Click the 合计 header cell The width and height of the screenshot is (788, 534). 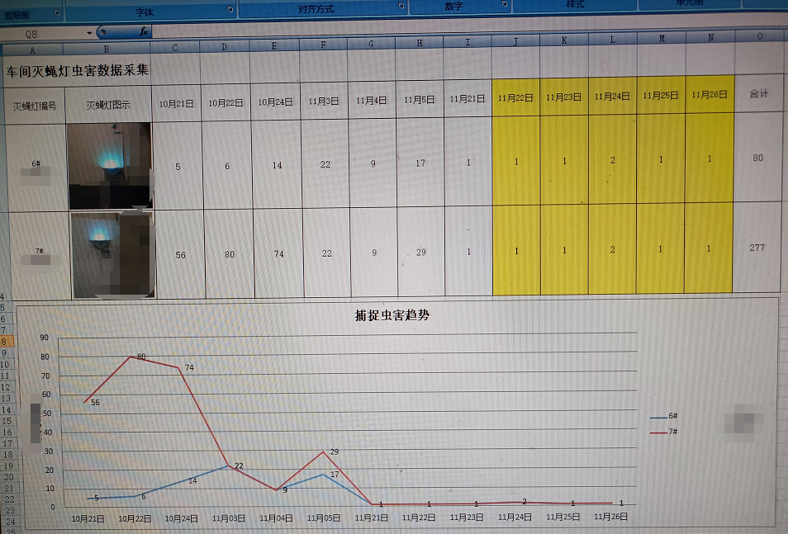point(758,93)
